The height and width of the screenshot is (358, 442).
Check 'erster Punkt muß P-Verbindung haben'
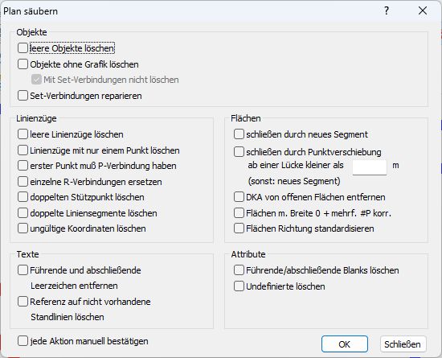tap(23, 166)
